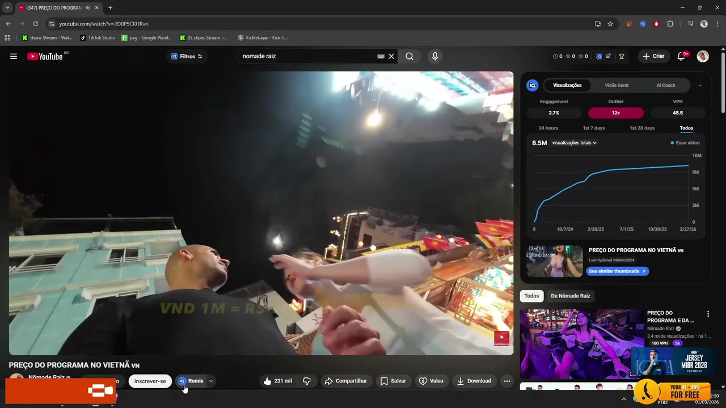Open the blue vidIQ browser extension icon
The image size is (726, 408).
coord(643,24)
